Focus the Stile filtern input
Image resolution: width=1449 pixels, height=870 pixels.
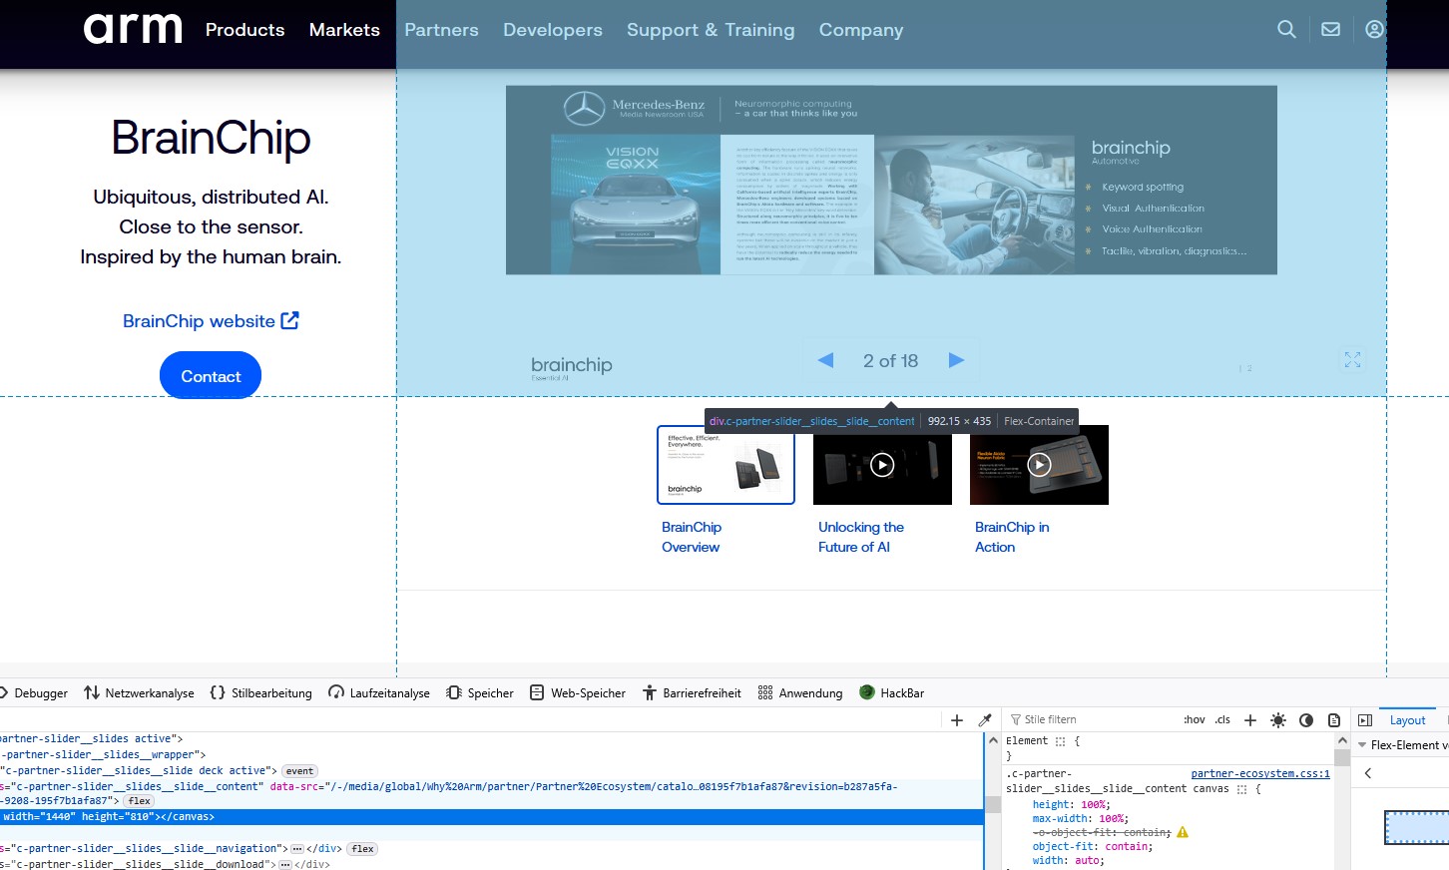(x=1093, y=719)
